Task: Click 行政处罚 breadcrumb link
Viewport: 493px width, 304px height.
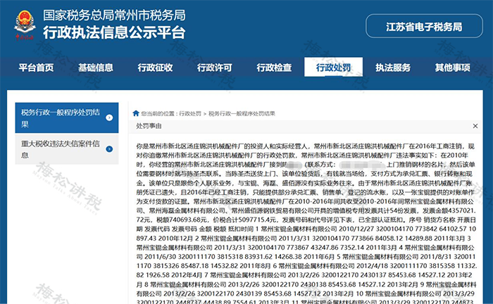Action: pos(190,113)
